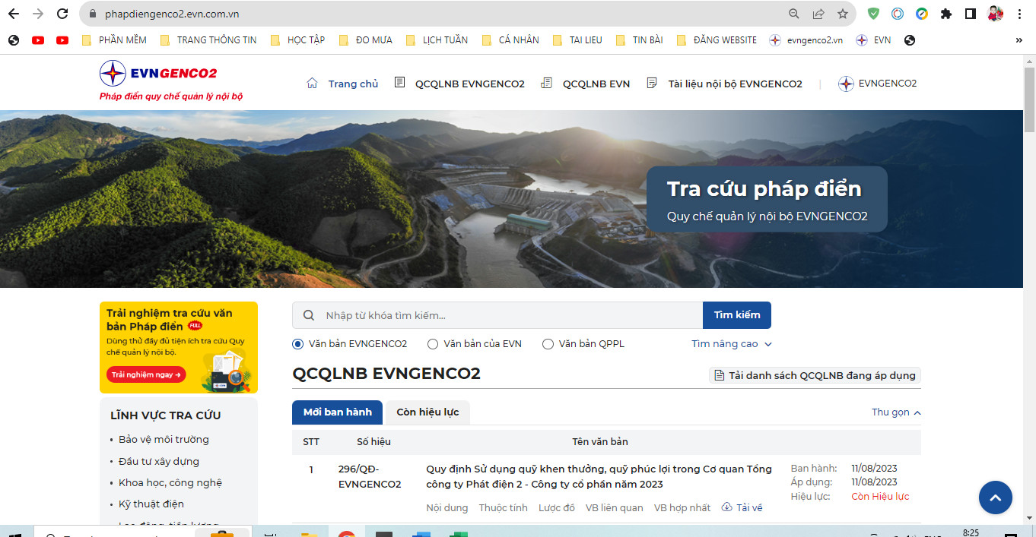Click Tải danh sách QCQLNB đang áp dụng
1036x537 pixels.
pyautogui.click(x=815, y=375)
